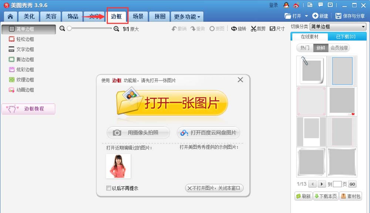
Task: Click the page number input field
Action: (x=337, y=184)
